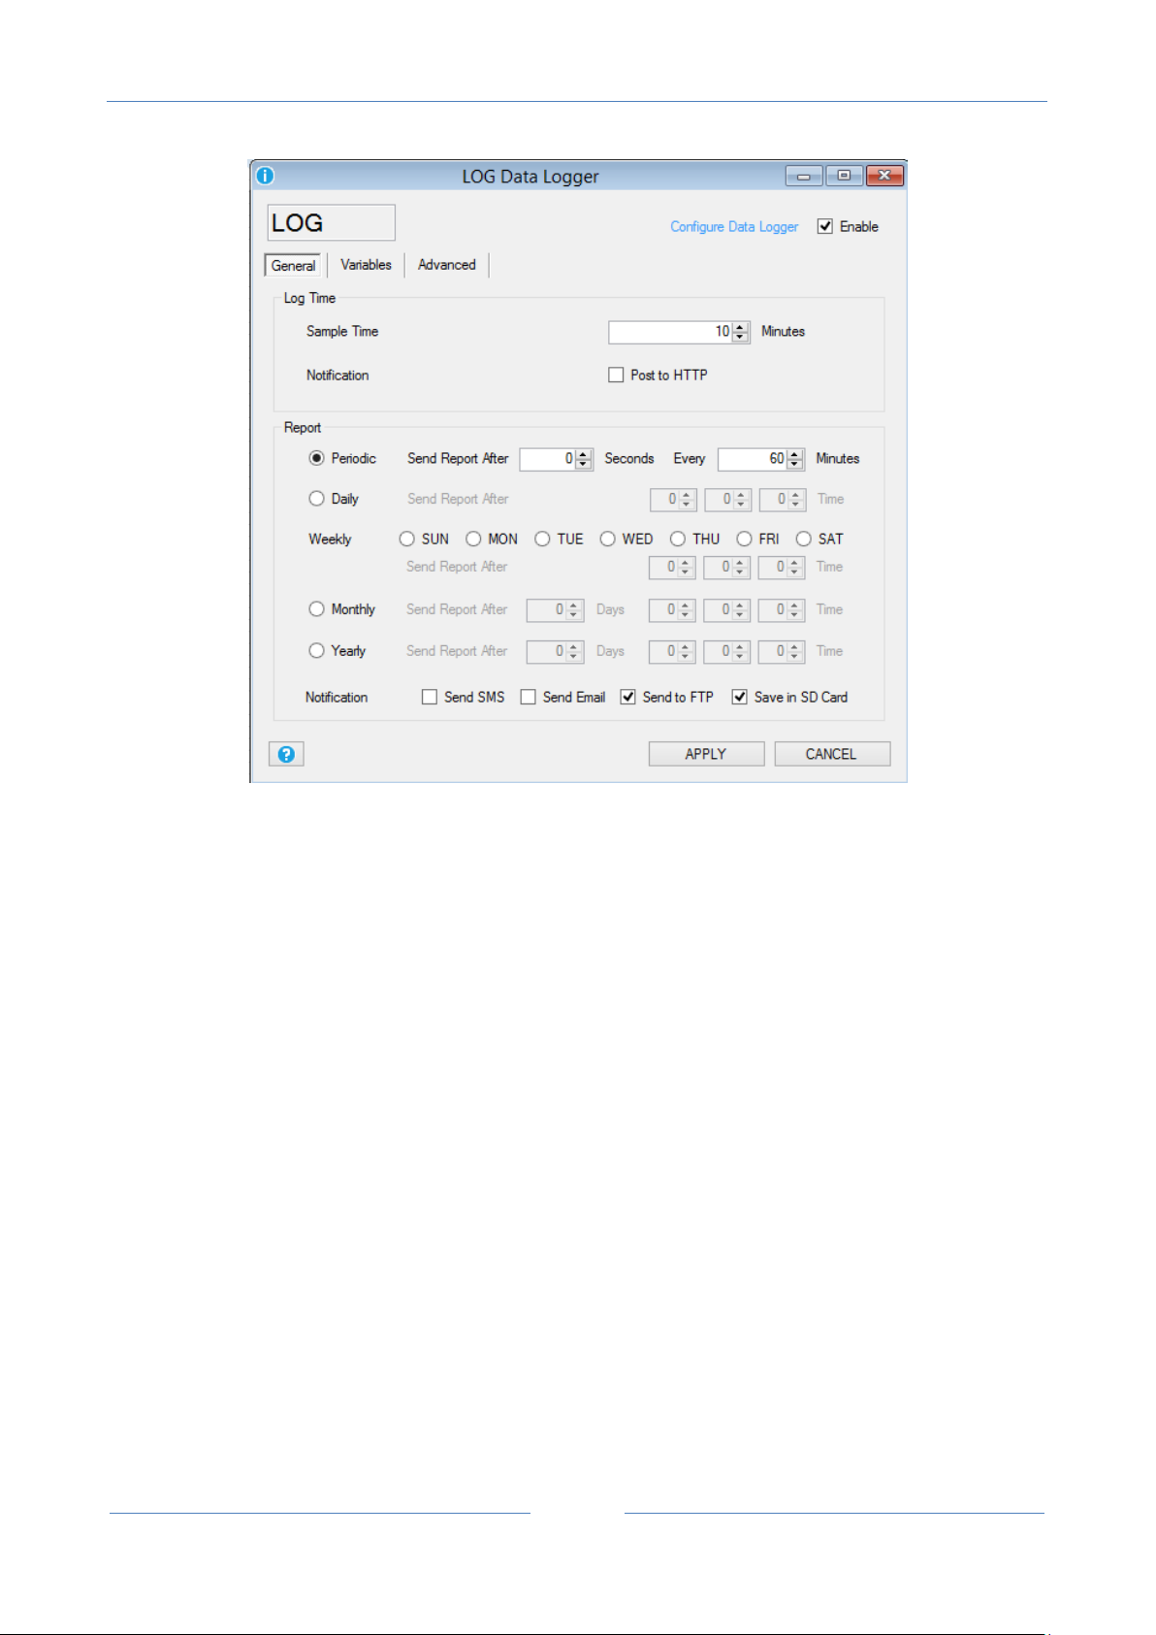Decrease Every Minutes value with down arrow
Screen dimensions: 1156x1635
coord(795,464)
